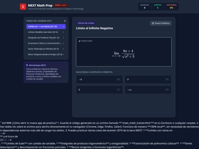Click the chevron on the highlighted Límites con Raíces topic
Screen dimensions: 199x149
63,26
